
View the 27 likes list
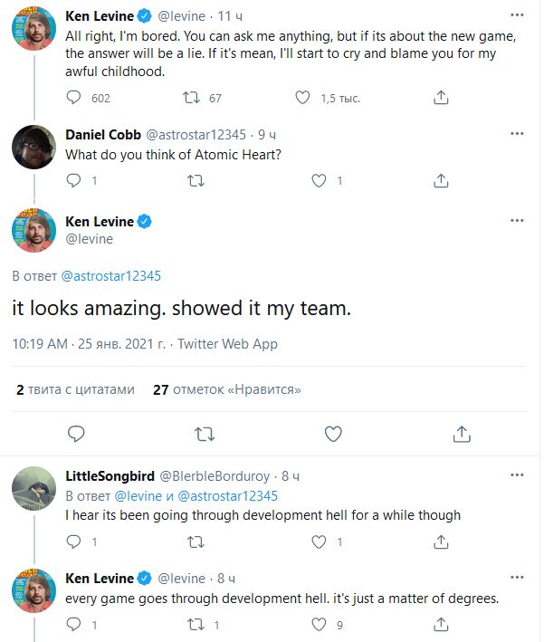click(226, 389)
